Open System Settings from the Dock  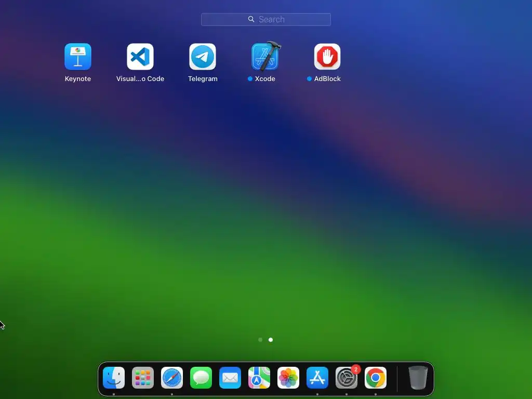tap(347, 378)
